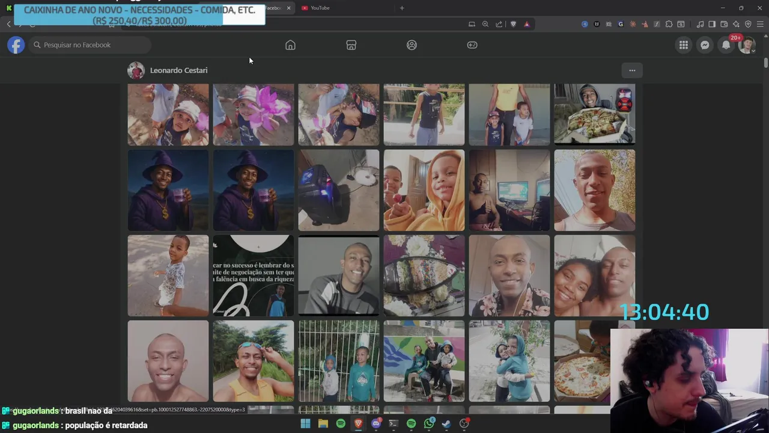769x433 pixels.
Task: Open the extensions puzzle piece icon
Action: click(669, 24)
